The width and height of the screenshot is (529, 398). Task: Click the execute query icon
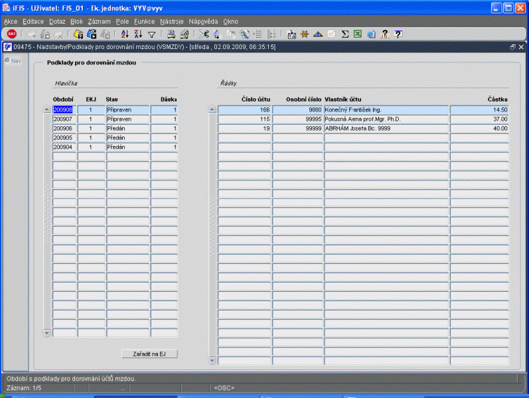click(x=92, y=34)
